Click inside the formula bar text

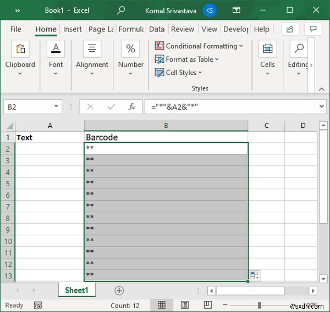(231, 107)
